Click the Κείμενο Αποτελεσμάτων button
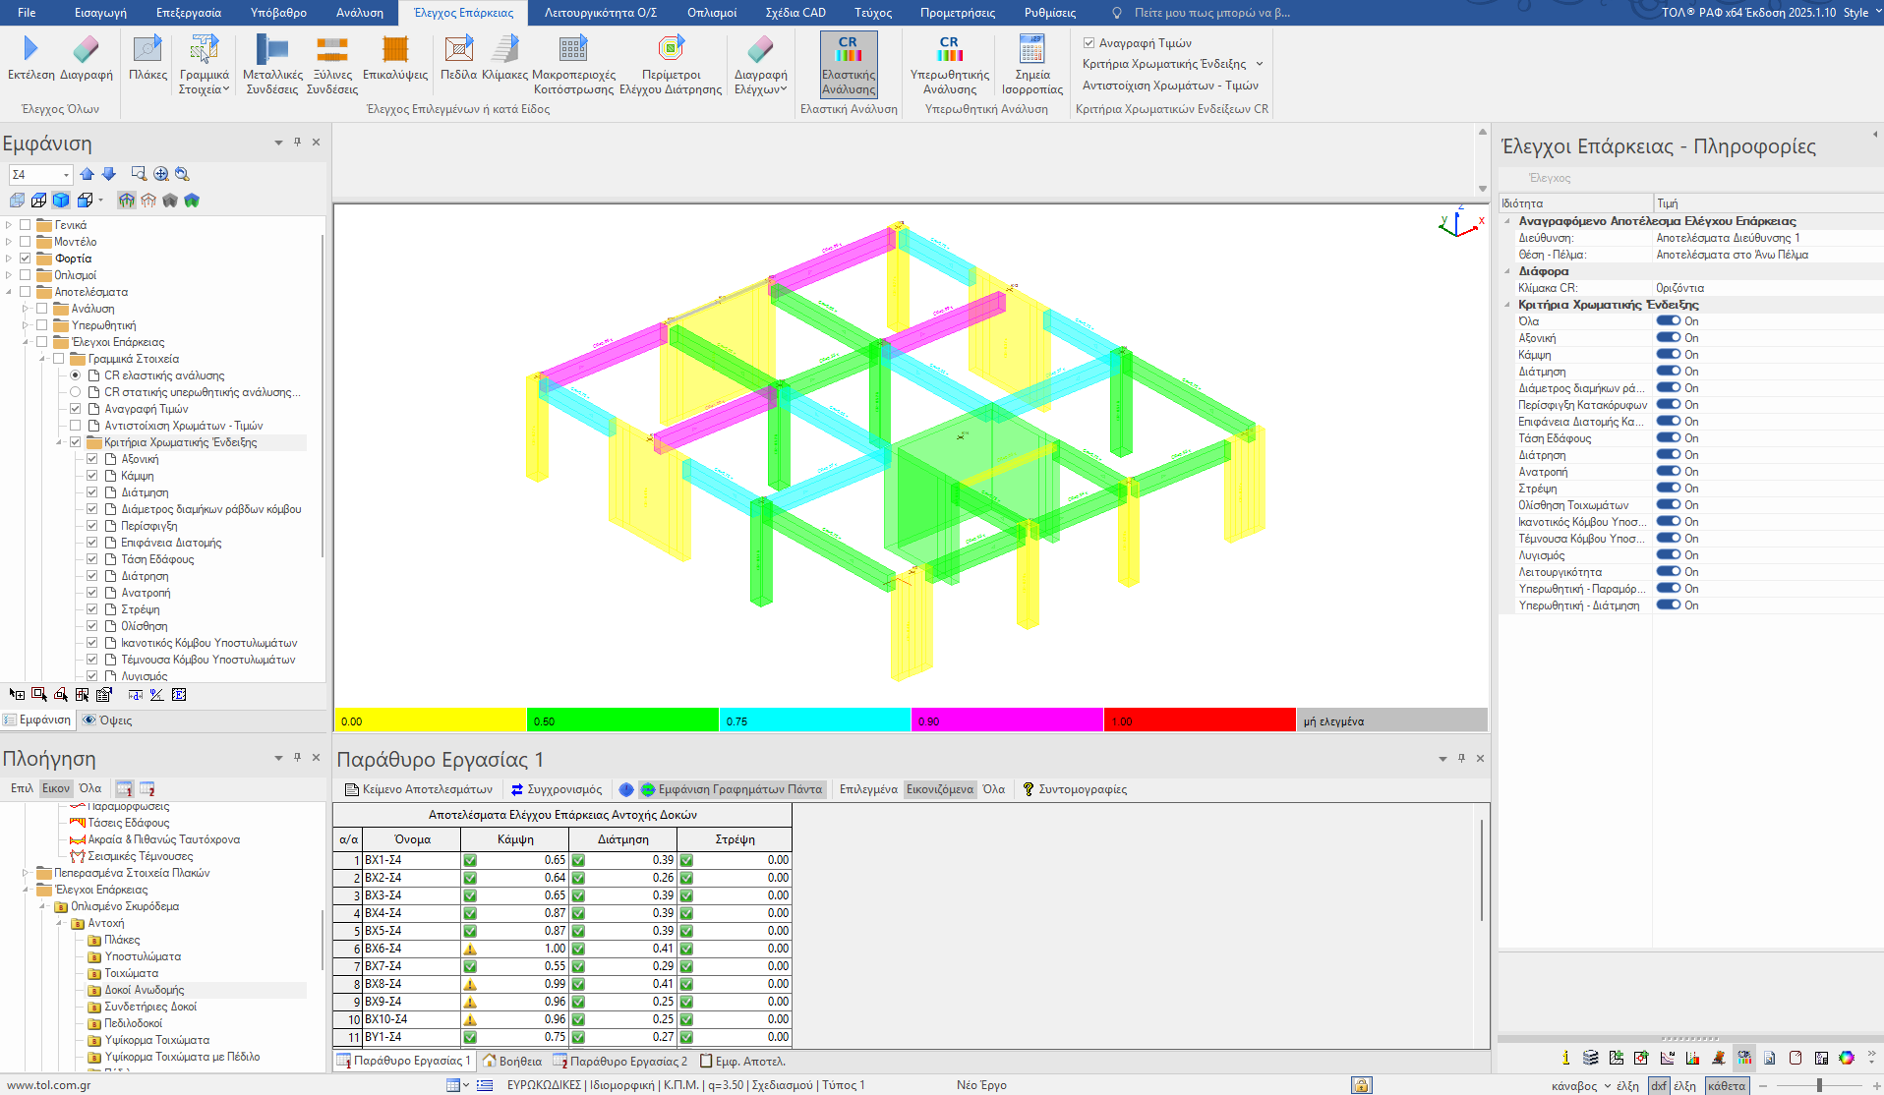1884x1095 pixels. (x=418, y=789)
